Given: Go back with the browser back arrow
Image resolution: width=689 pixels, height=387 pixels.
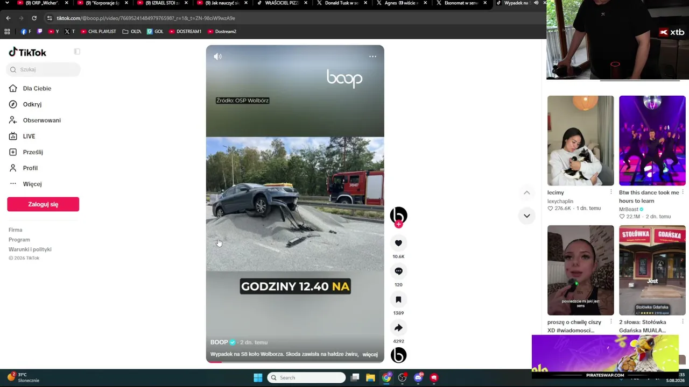Looking at the screenshot, I should tap(8, 18).
